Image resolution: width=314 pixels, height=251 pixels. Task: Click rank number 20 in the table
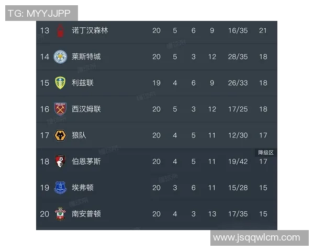pyautogui.click(x=44, y=213)
